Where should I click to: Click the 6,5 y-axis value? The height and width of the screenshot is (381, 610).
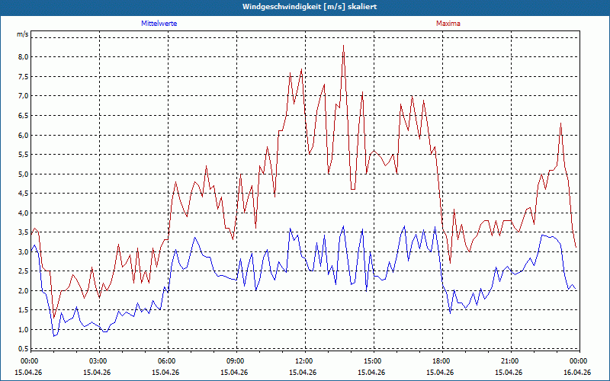pos(24,116)
